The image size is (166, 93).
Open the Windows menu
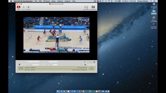[46, 1]
